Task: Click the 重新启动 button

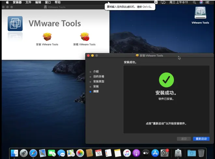Action: pyautogui.click(x=201, y=139)
